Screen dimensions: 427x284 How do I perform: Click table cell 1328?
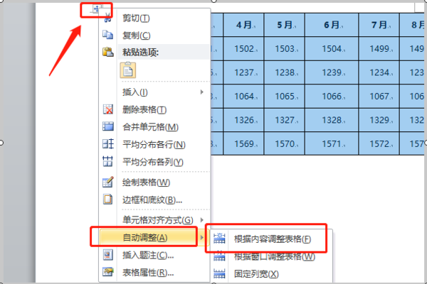332,120
